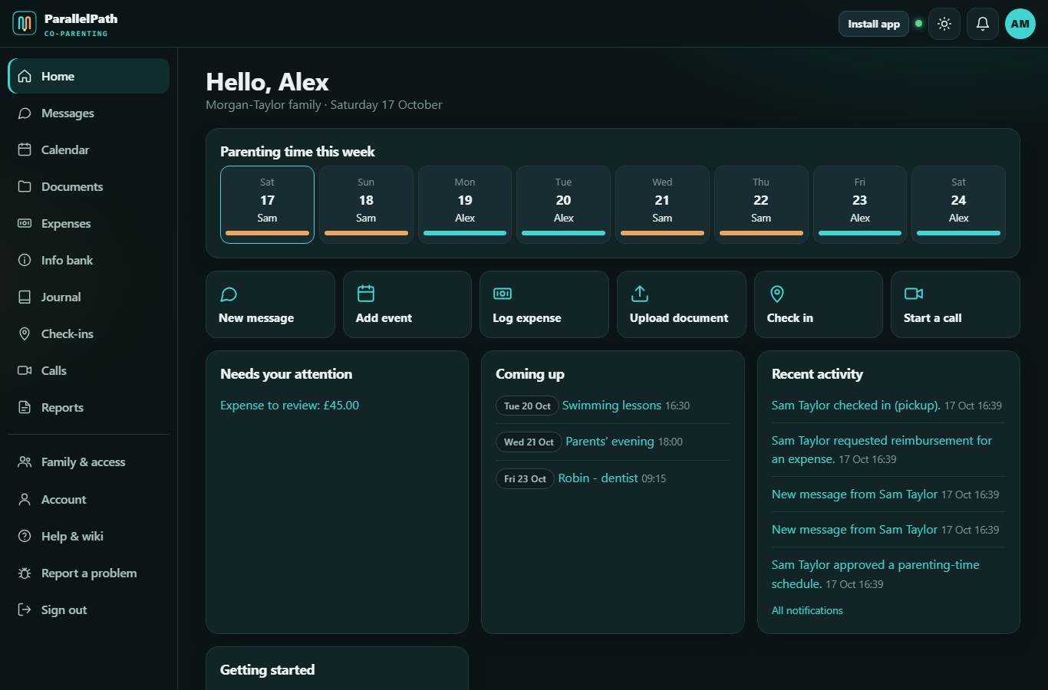Select Upload document quick action
The width and height of the screenshot is (1048, 690).
coord(681,304)
